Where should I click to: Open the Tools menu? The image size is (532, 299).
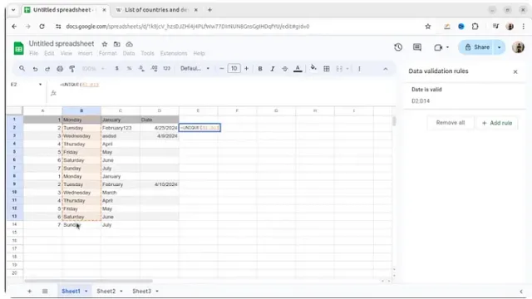[147, 53]
